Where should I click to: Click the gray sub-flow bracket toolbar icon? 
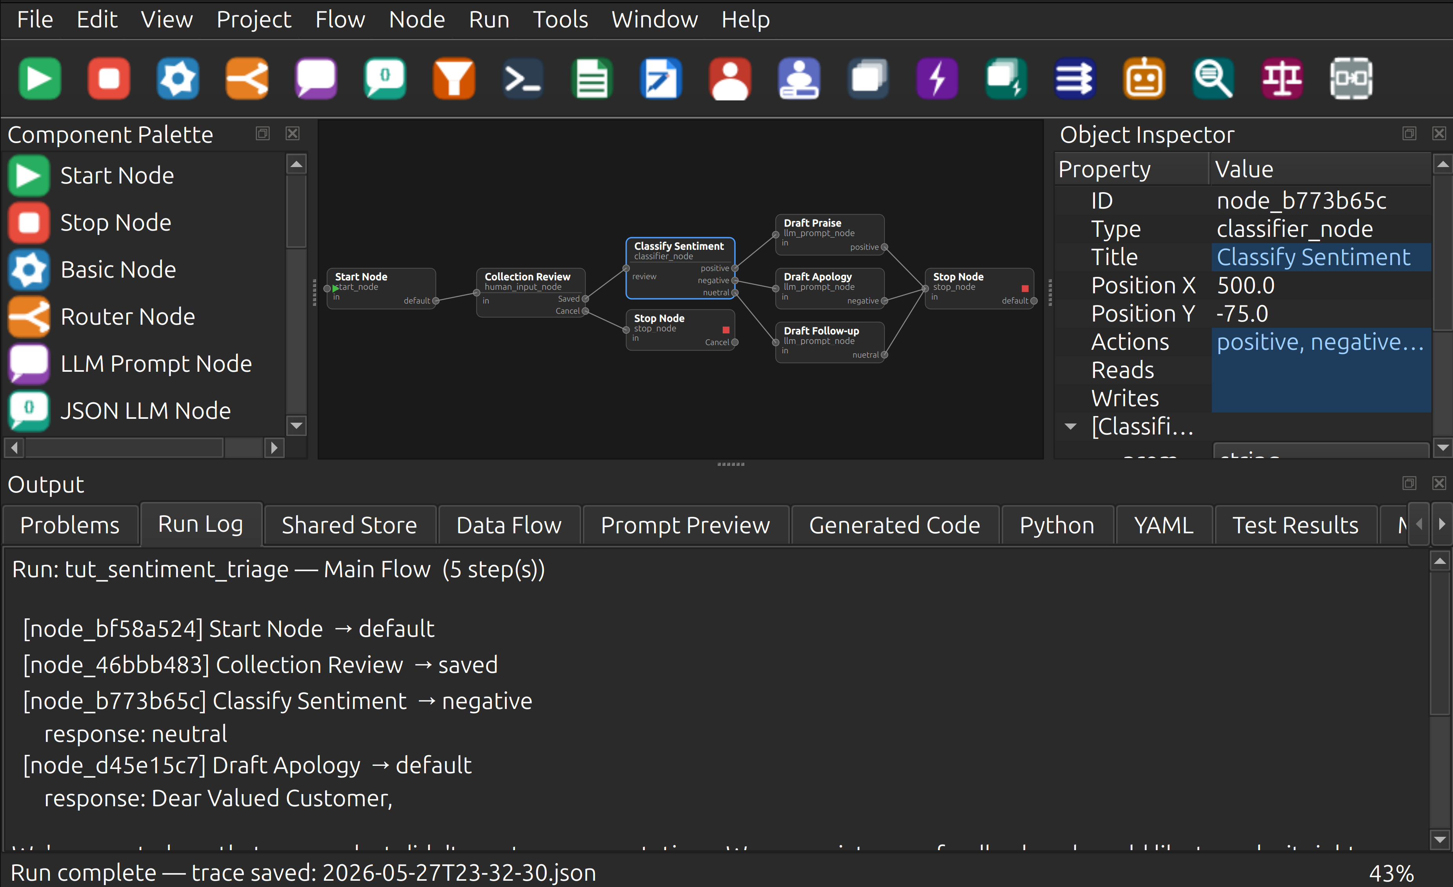click(x=1351, y=78)
